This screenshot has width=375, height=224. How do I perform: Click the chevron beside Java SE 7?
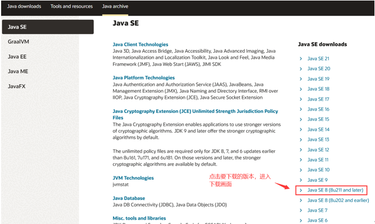click(301, 211)
